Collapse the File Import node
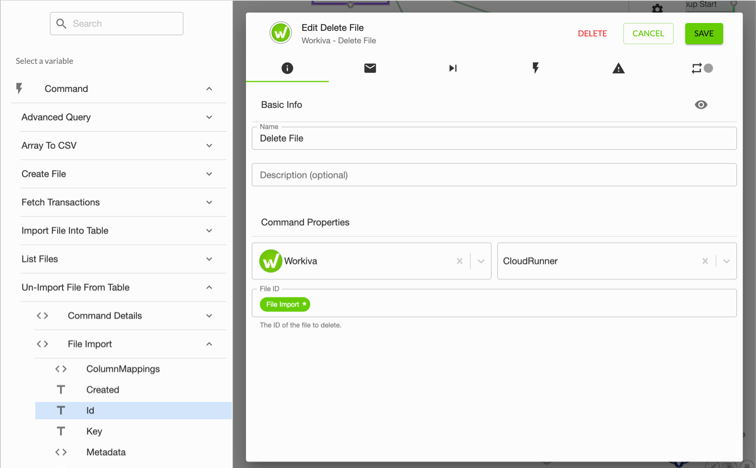Image resolution: width=756 pixels, height=468 pixels. [x=209, y=344]
